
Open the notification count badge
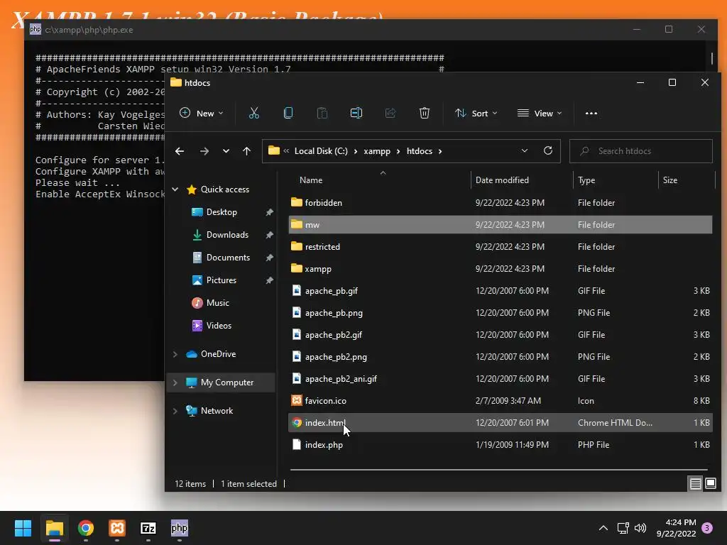[707, 528]
